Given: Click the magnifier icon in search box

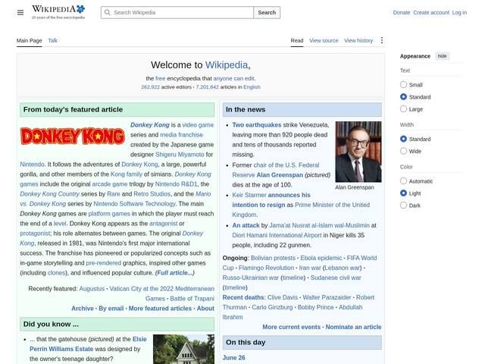Looking at the screenshot, I should pyautogui.click(x=108, y=12).
